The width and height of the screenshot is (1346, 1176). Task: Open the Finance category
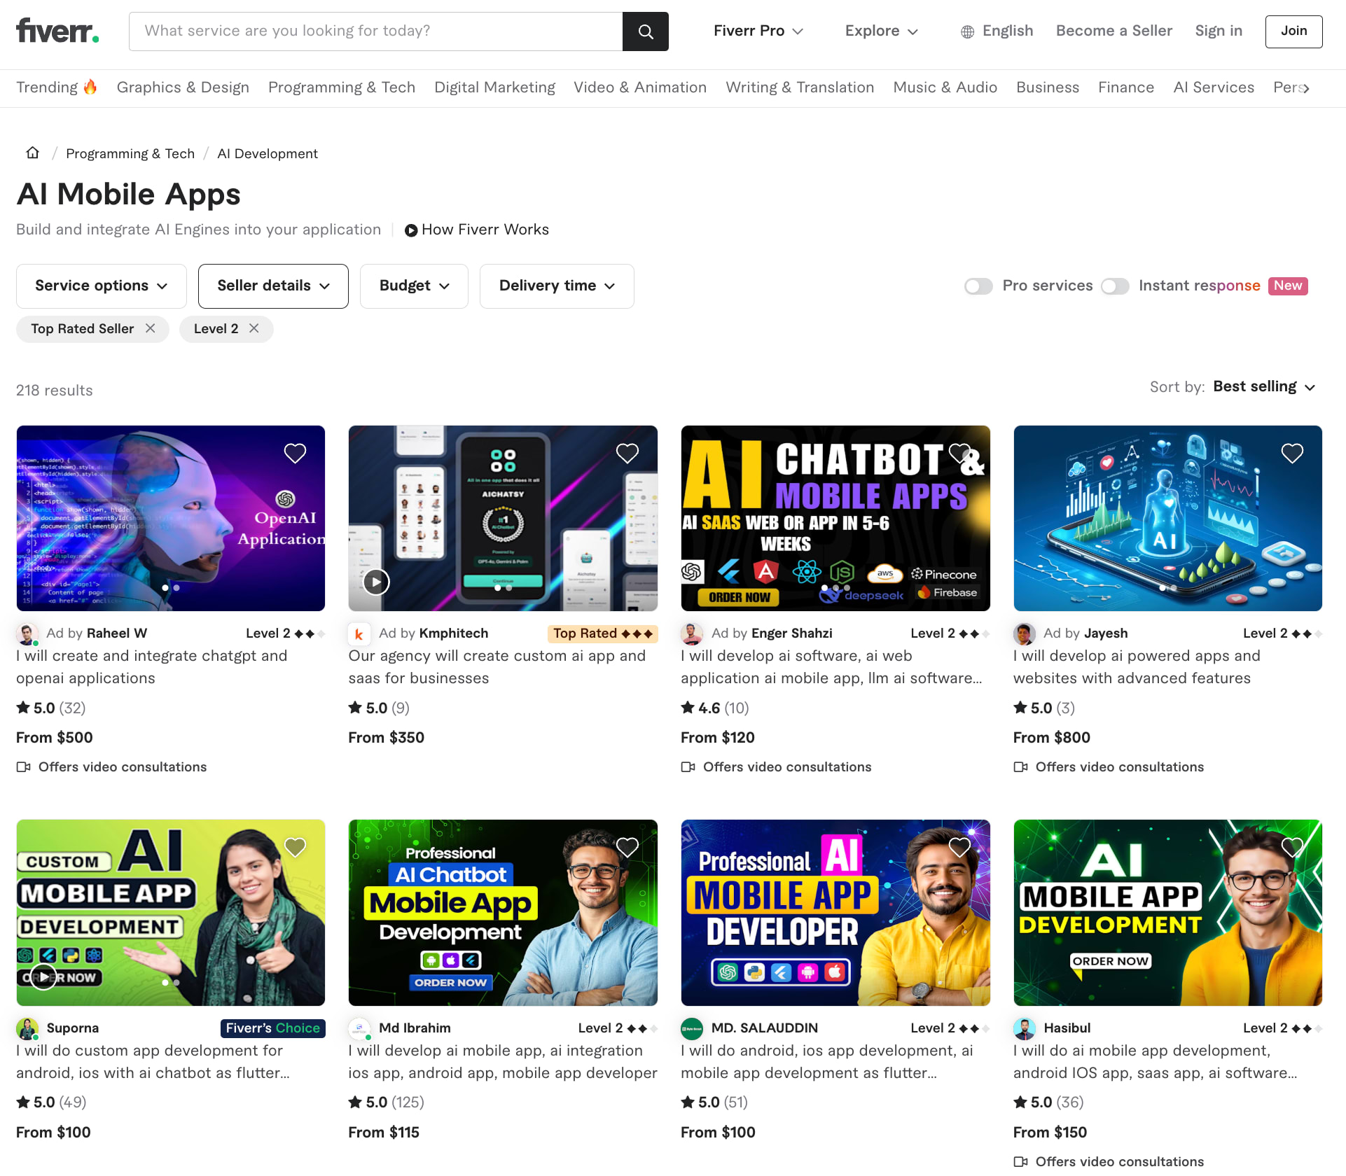click(1126, 87)
